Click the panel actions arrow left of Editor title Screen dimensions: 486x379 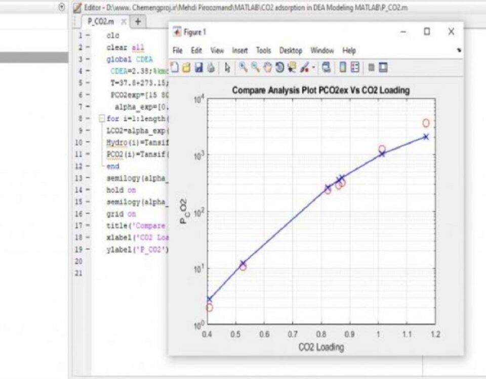(x=62, y=7)
